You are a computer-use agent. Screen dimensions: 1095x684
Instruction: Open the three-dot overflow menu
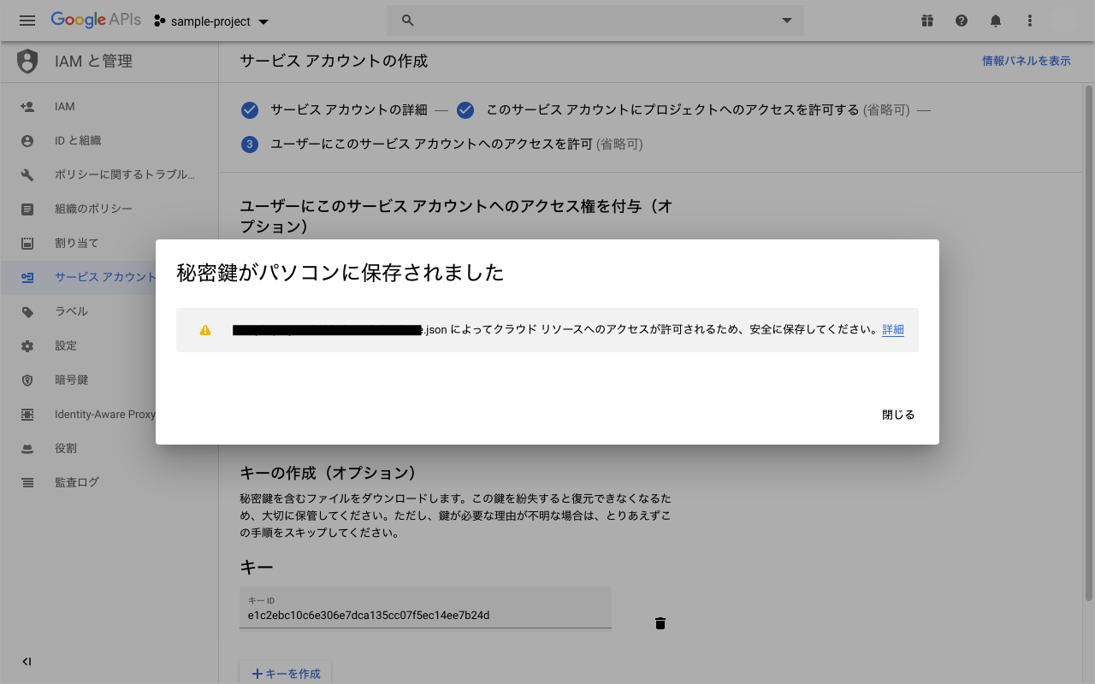pyautogui.click(x=1030, y=21)
